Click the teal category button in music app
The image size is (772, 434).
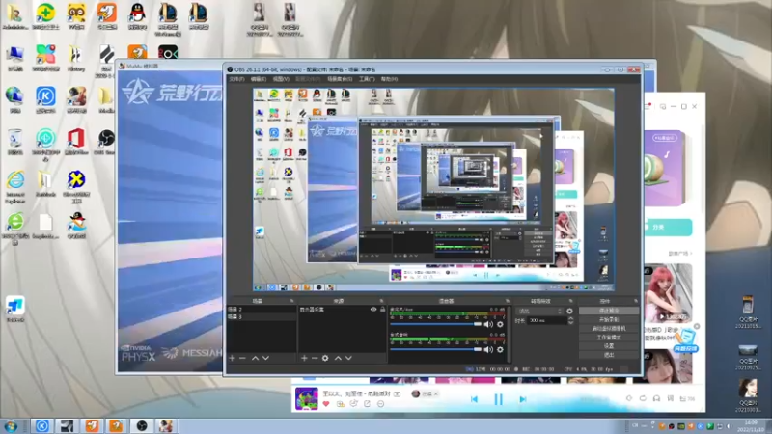668,228
